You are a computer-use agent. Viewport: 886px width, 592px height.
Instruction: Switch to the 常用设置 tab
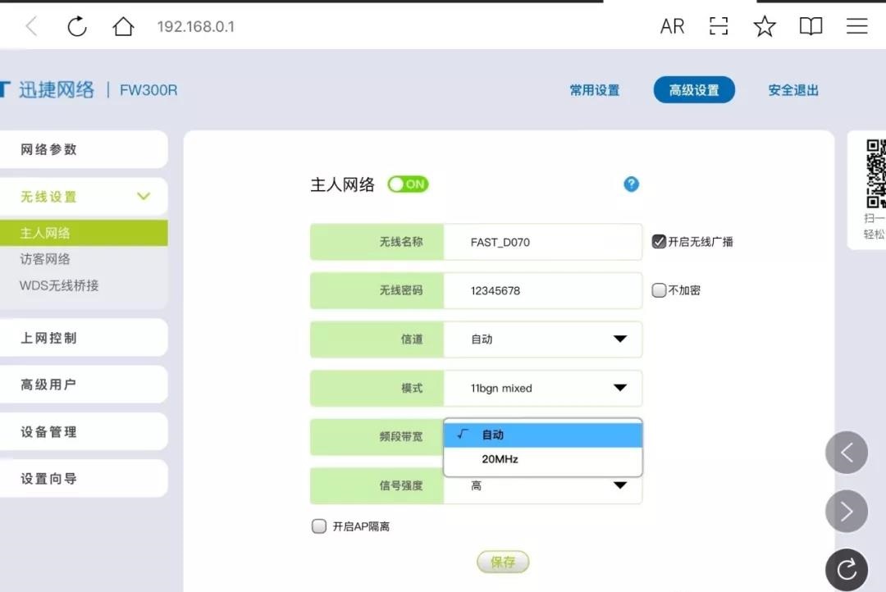(x=594, y=90)
